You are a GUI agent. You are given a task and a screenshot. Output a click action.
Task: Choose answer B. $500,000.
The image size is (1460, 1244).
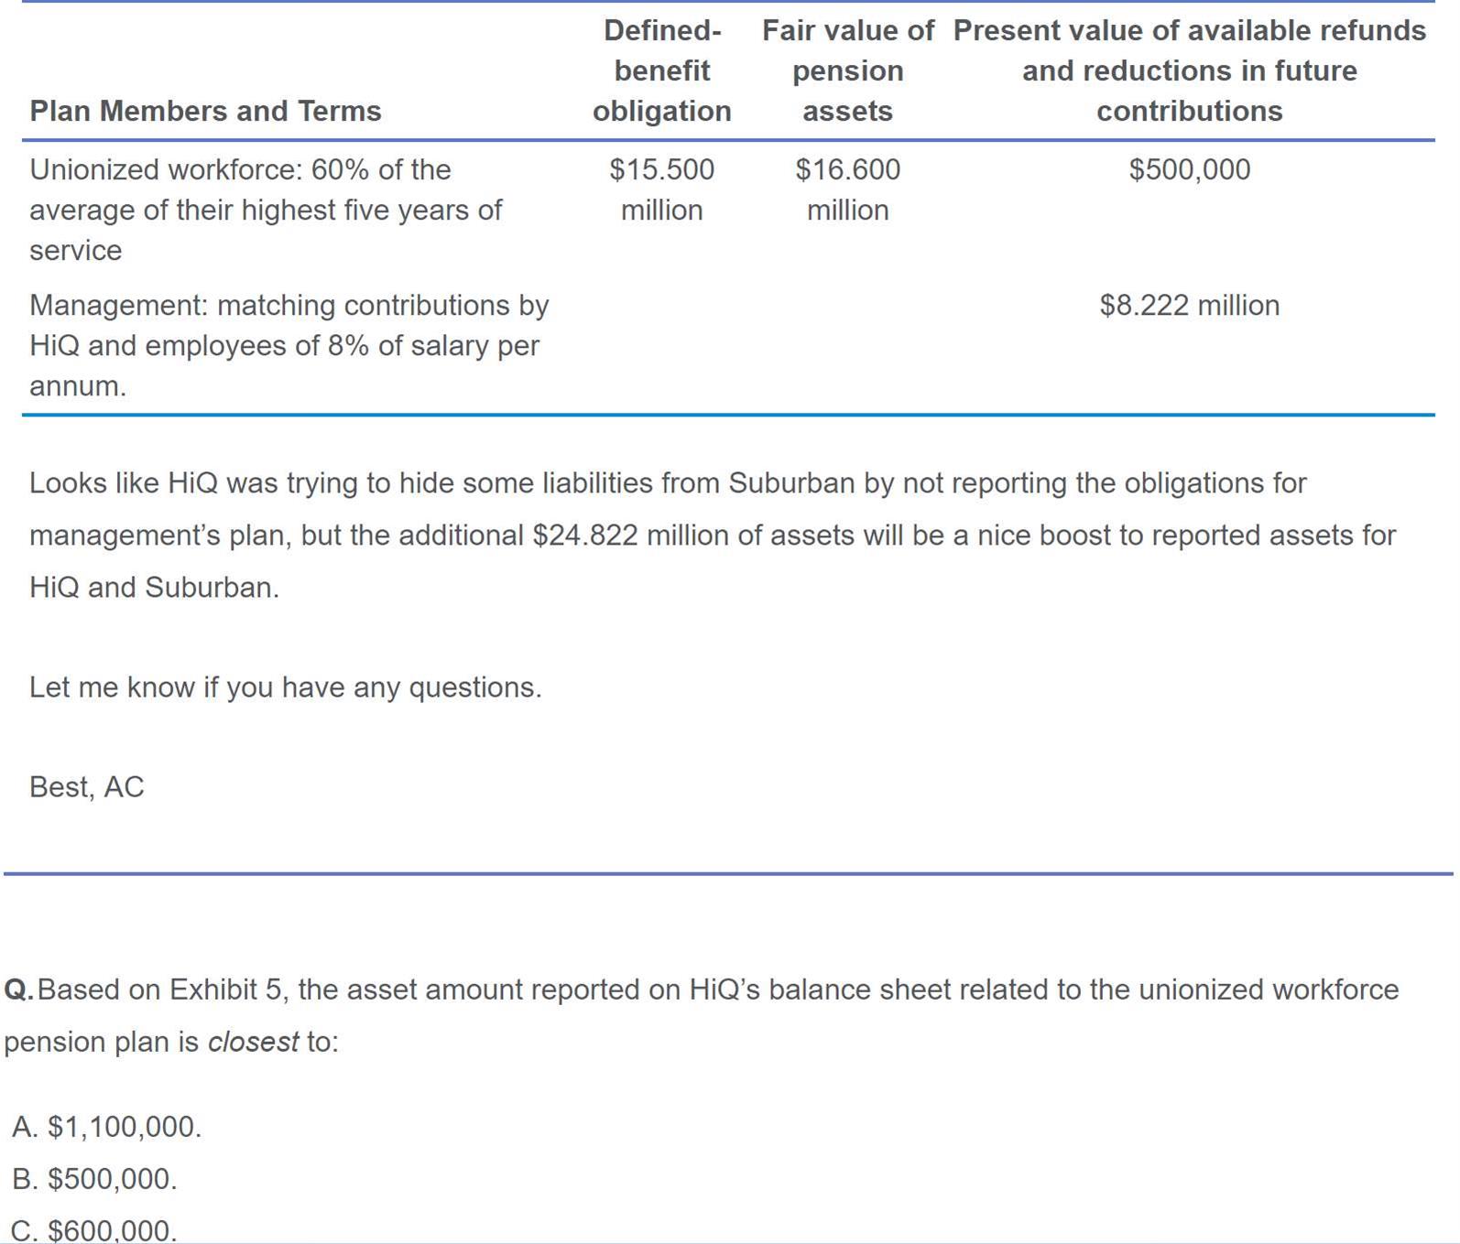click(x=94, y=1178)
